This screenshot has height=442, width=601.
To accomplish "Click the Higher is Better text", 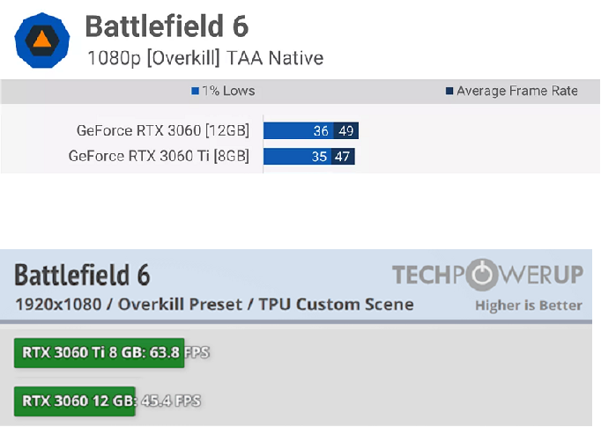I will (x=529, y=306).
